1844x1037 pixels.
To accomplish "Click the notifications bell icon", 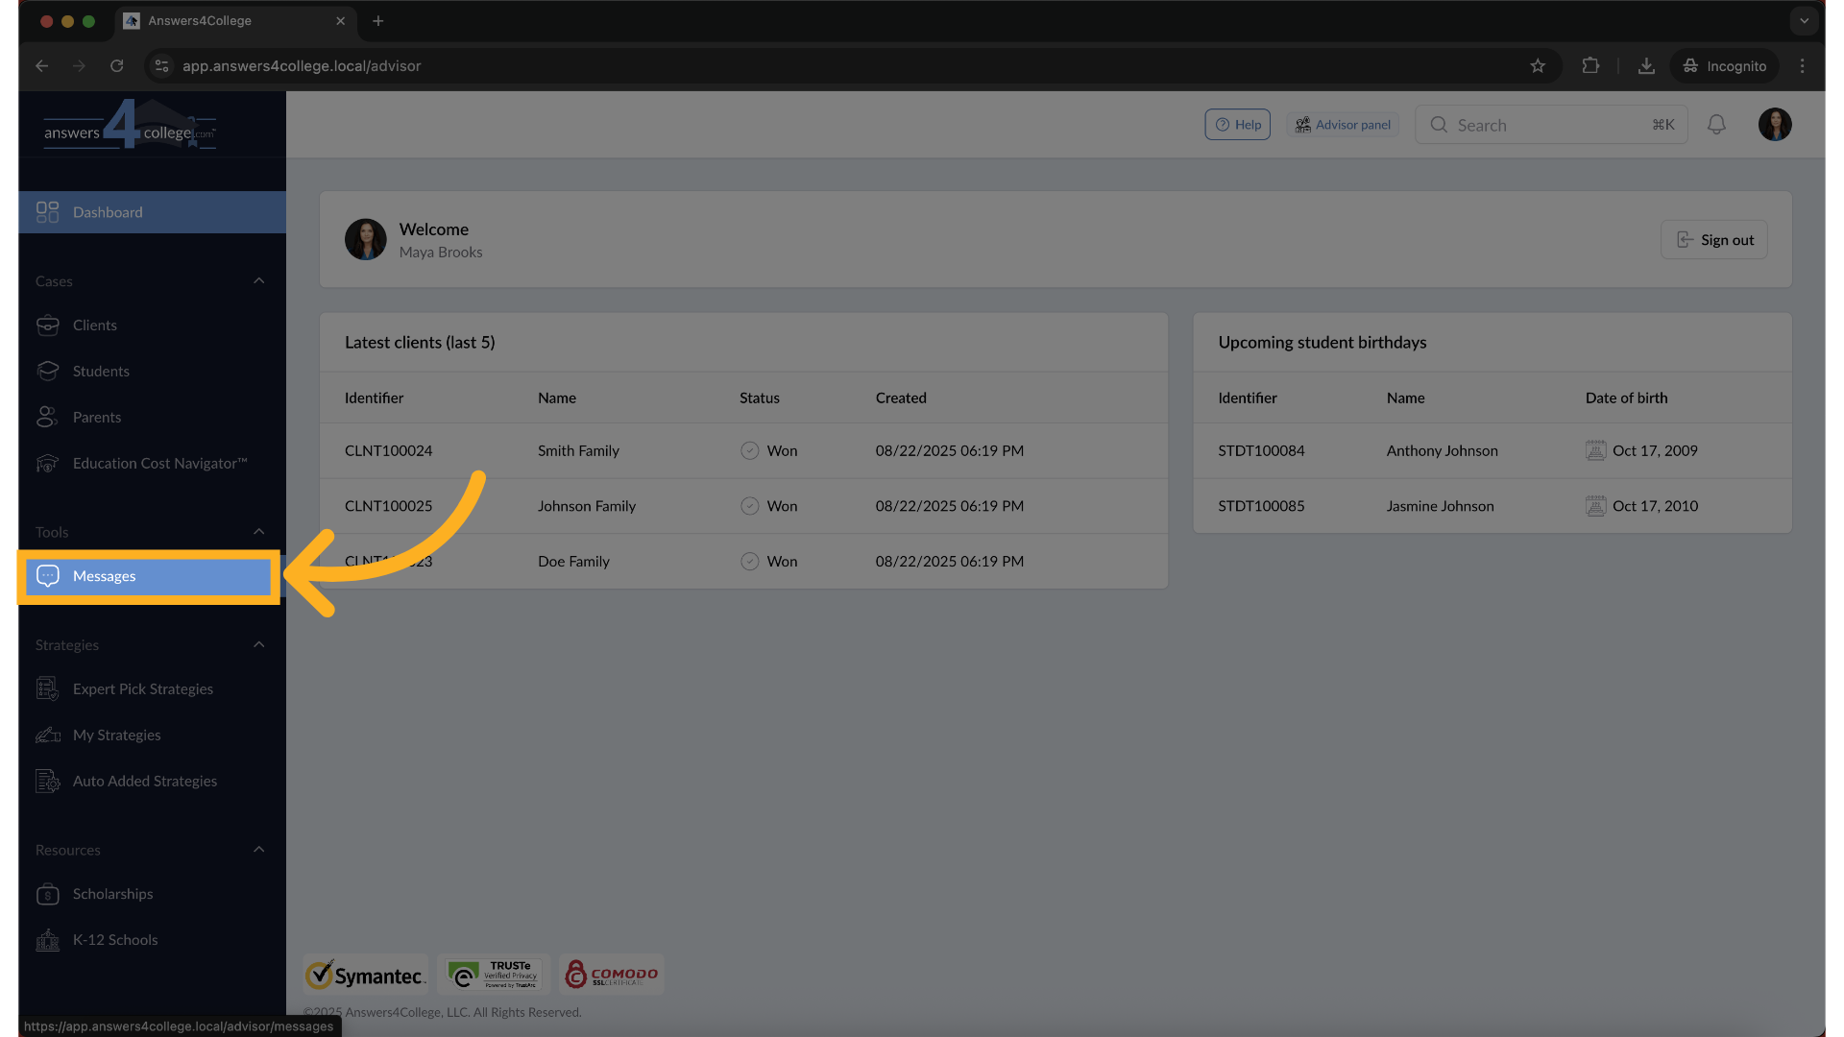I will 1716,125.
